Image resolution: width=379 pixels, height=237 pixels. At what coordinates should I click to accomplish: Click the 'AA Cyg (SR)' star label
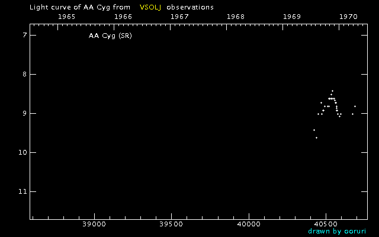[x=110, y=36]
